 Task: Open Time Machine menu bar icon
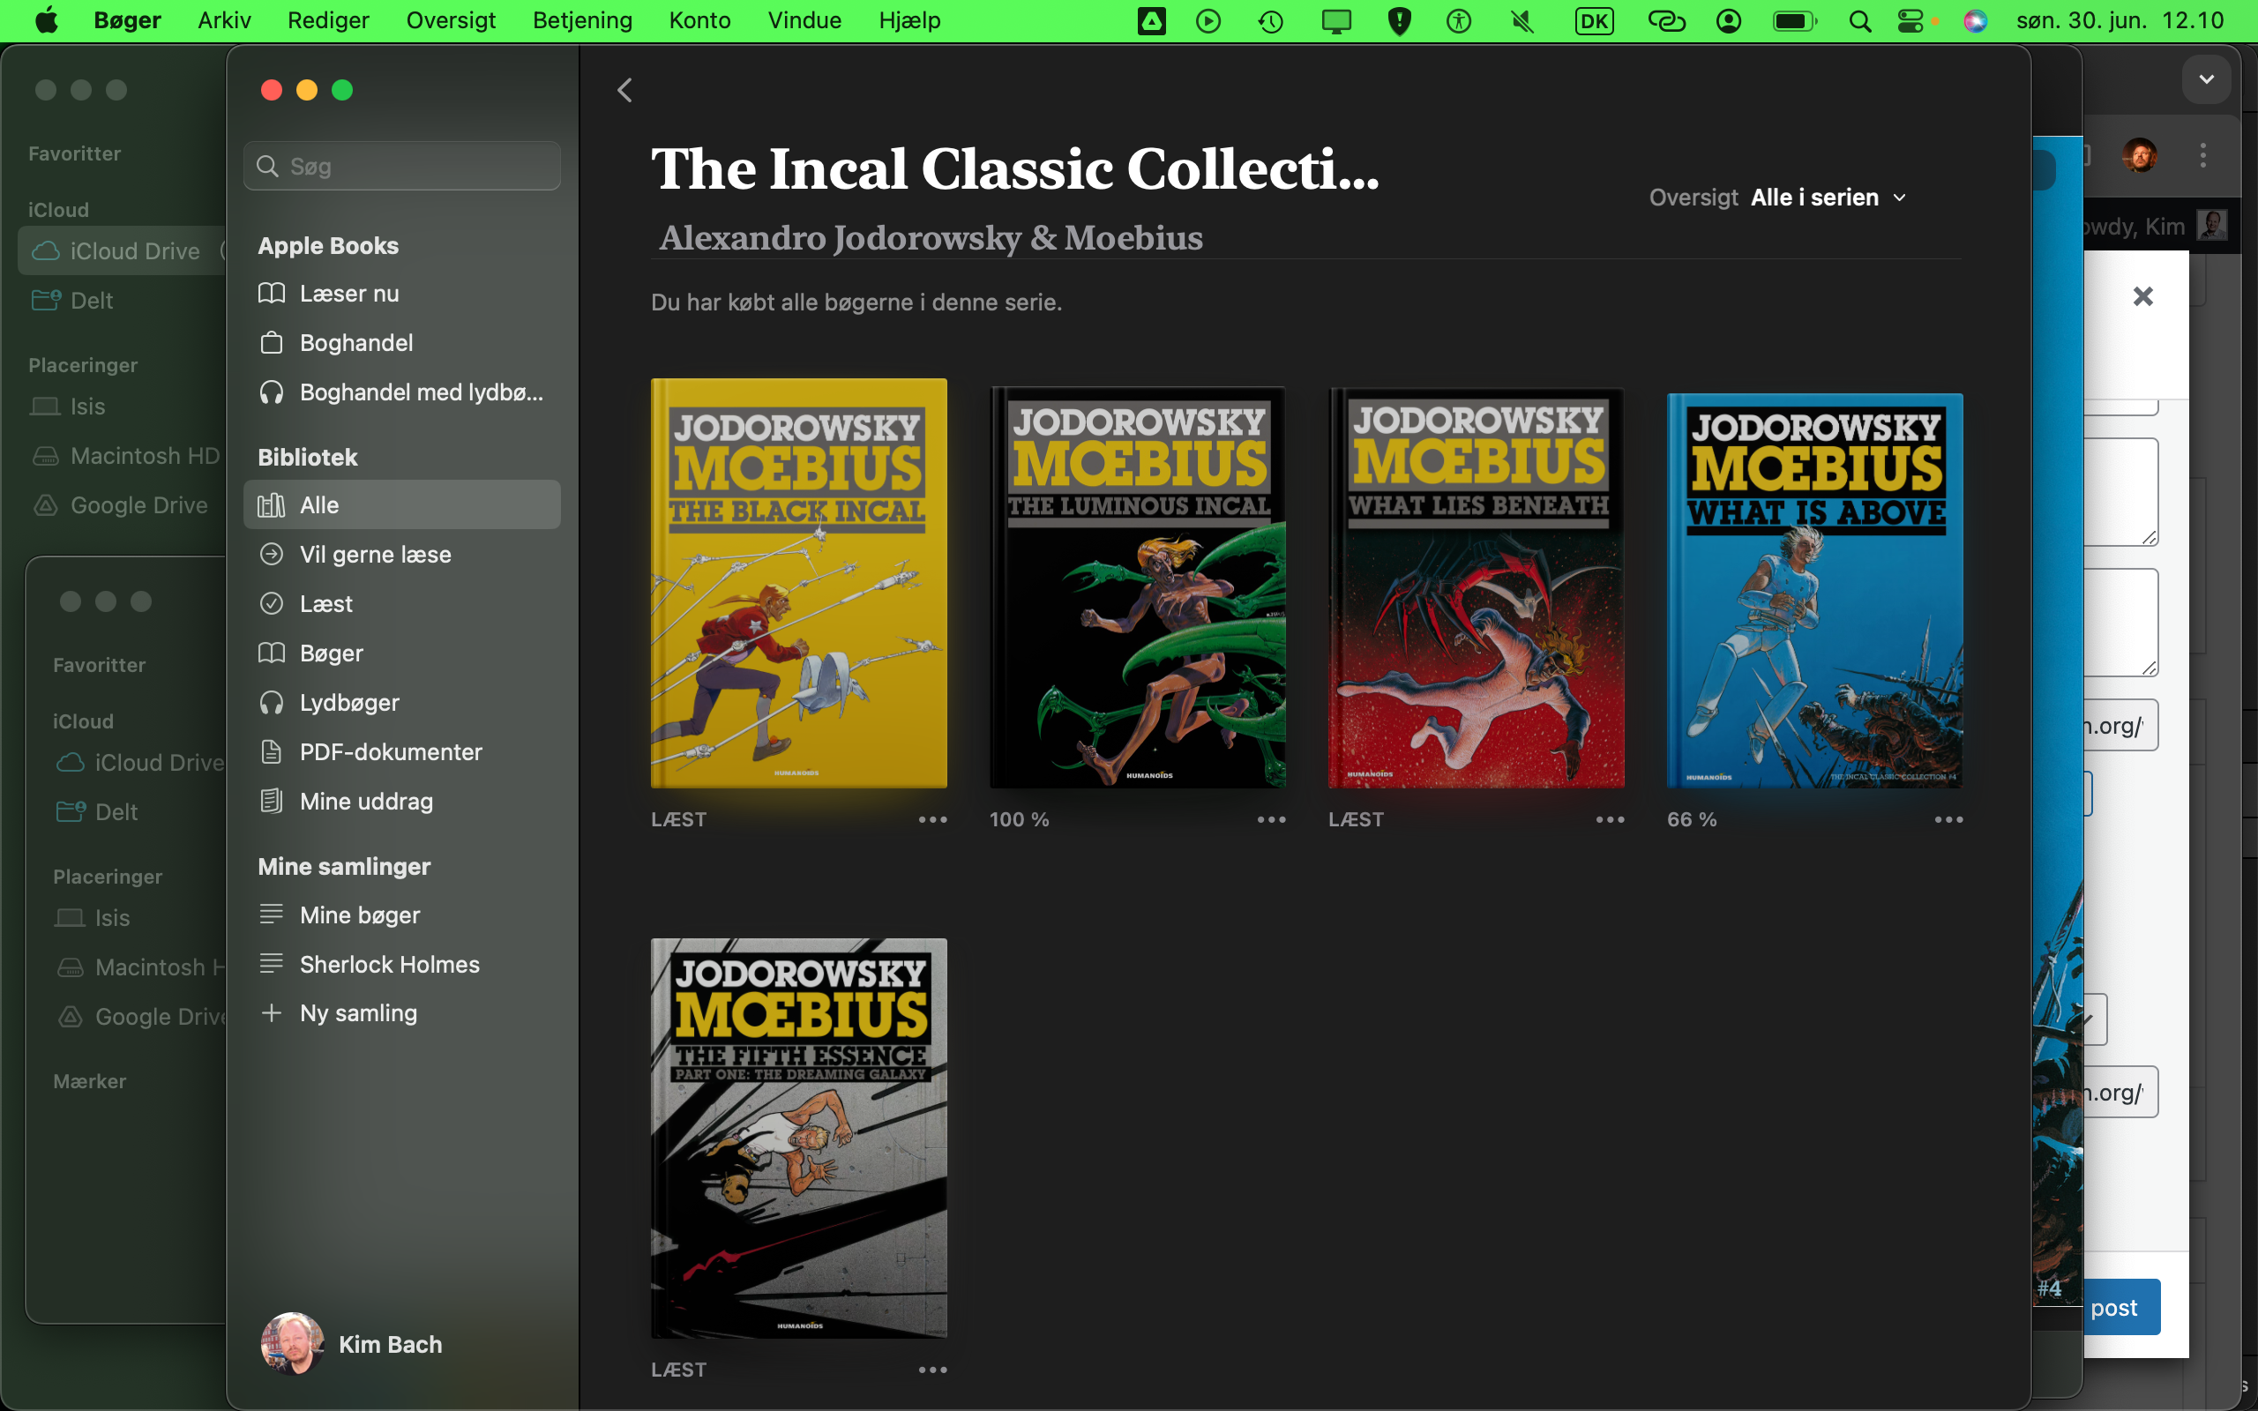pos(1270,20)
